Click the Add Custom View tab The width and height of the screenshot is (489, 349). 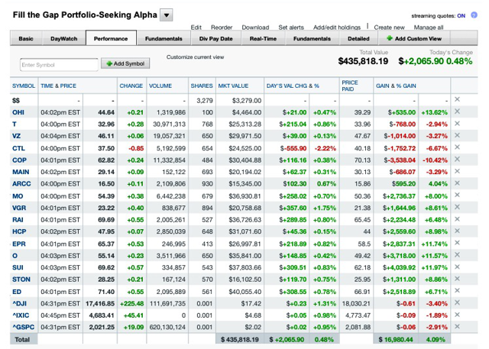click(x=414, y=39)
